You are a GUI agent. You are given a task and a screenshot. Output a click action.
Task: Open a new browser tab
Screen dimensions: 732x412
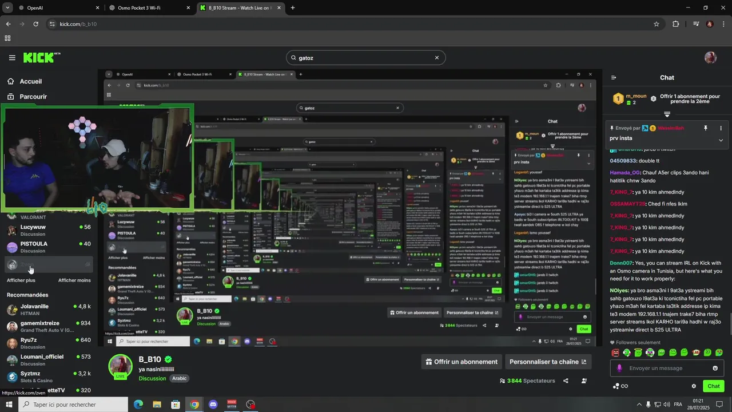pyautogui.click(x=293, y=8)
